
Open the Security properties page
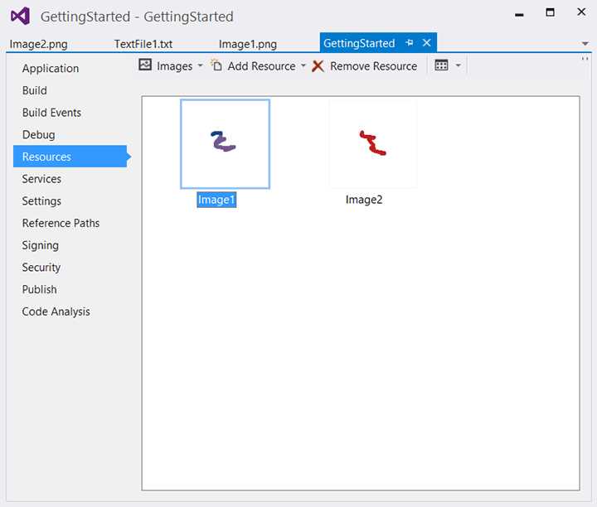click(x=41, y=268)
